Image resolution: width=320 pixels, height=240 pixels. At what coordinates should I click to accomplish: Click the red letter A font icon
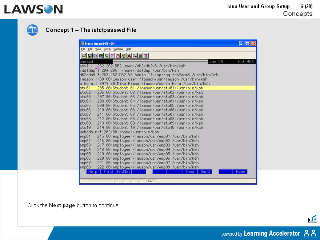tap(129, 56)
